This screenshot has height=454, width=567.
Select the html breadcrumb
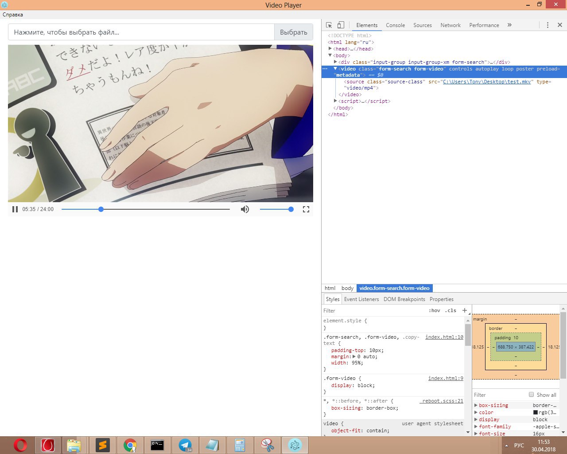[330, 288]
